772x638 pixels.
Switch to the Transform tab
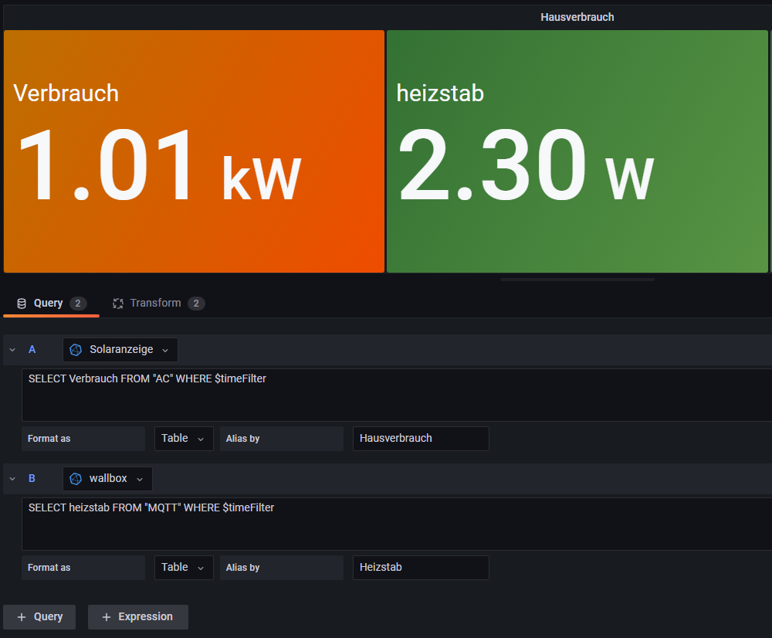coord(155,304)
